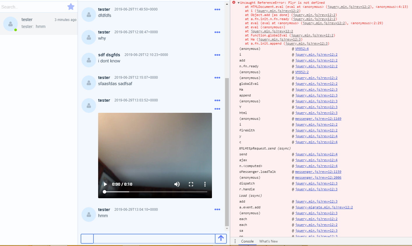Enter fullscreen mode on the video

(x=191, y=184)
